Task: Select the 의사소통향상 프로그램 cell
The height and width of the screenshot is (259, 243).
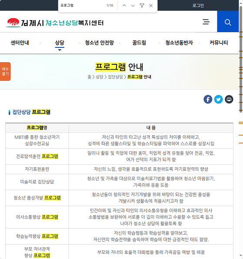Action: (37, 217)
